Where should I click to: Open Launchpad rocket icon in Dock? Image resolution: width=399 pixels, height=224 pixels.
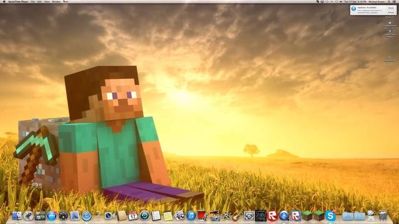pyautogui.click(x=29, y=216)
